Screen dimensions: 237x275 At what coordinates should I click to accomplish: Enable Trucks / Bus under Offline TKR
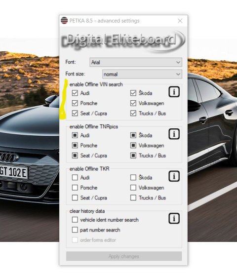(x=133, y=198)
